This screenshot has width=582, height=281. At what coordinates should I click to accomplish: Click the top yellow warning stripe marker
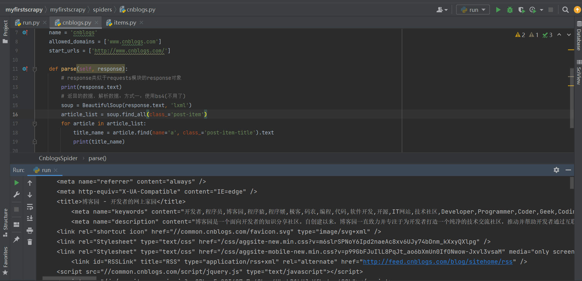coord(571,50)
